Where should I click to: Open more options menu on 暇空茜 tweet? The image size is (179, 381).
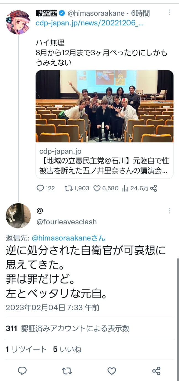(x=169, y=12)
